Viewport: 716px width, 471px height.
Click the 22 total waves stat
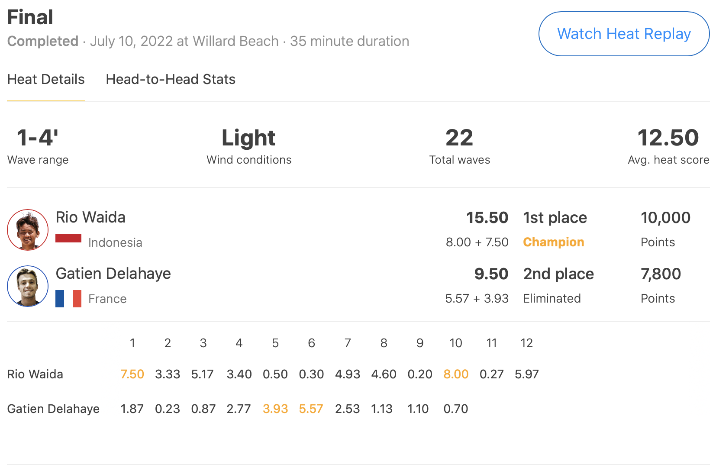459,138
